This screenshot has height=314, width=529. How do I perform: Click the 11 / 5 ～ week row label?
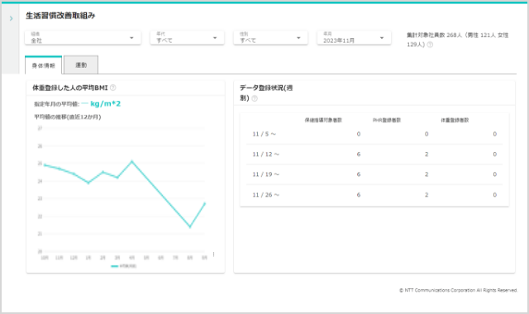[264, 134]
